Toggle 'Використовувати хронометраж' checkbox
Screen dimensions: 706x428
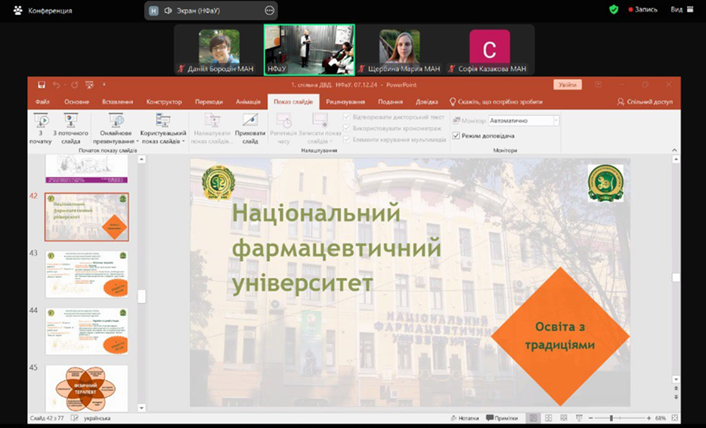347,129
